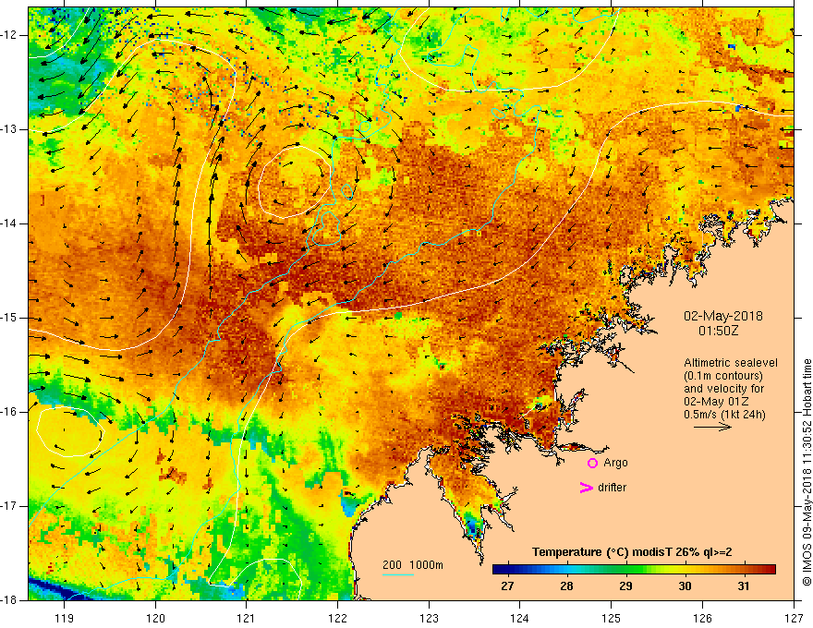
Task: Click the color bar label 31
Action: [x=744, y=586]
